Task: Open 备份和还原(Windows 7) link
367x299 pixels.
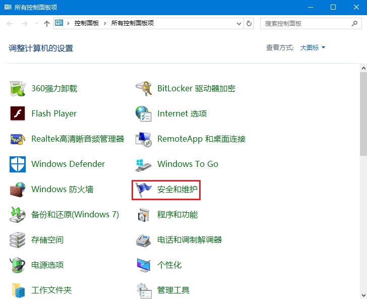Action: [x=75, y=214]
